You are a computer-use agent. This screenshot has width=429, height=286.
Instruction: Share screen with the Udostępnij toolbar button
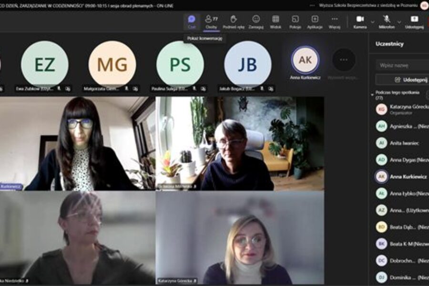[414, 22]
